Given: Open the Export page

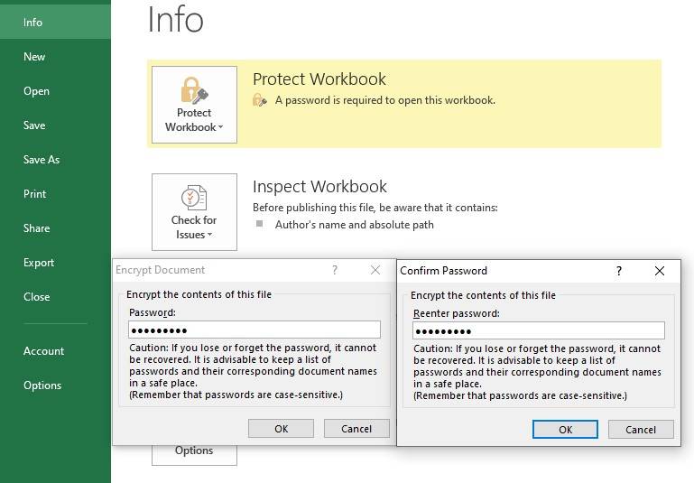Looking at the screenshot, I should [x=39, y=263].
